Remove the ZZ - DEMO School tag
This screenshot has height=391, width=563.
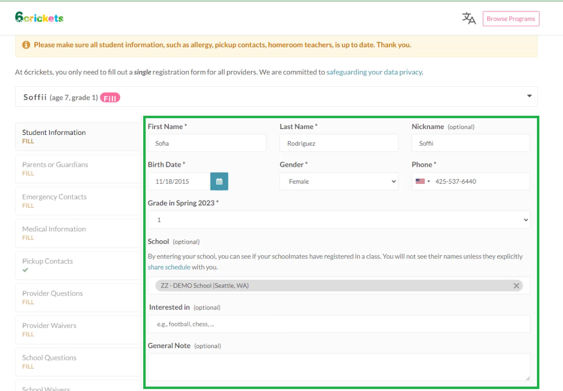pyautogui.click(x=516, y=286)
